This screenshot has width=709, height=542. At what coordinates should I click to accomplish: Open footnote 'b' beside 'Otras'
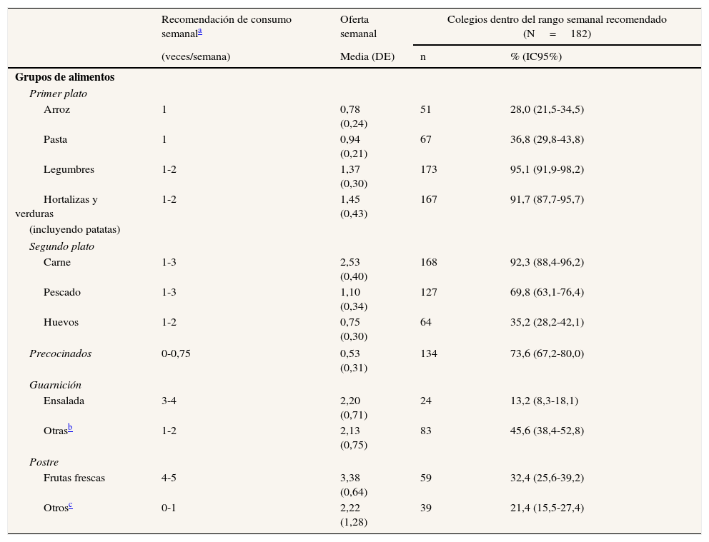(x=70, y=428)
